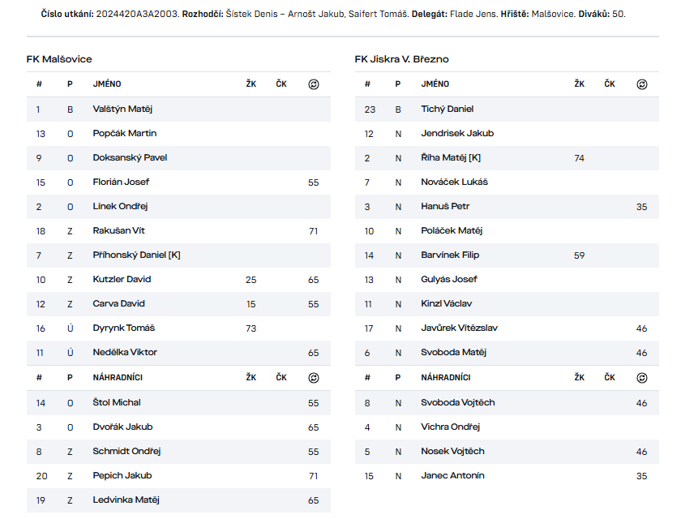This screenshot has height=519, width=681.
Task: Click JMÉNO column header for FK Malšovice starters
Action: (107, 84)
